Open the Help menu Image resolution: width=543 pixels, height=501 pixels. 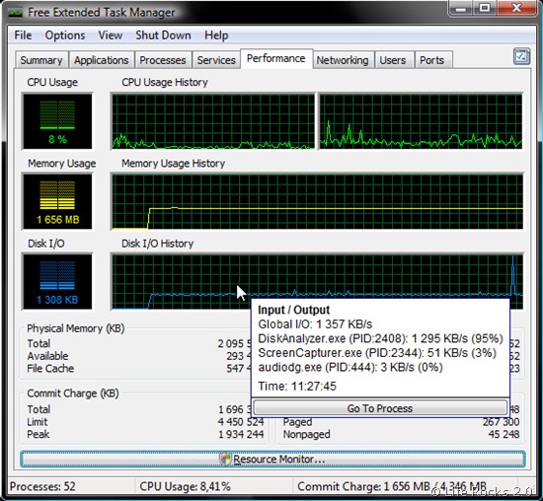(216, 36)
